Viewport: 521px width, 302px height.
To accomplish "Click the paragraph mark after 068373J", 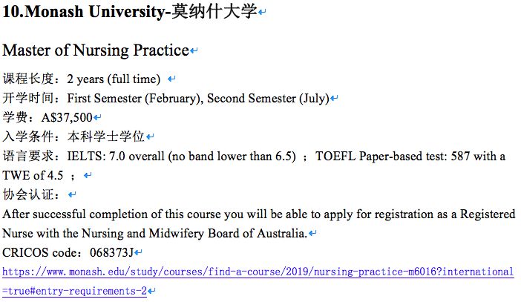I will tap(138, 253).
